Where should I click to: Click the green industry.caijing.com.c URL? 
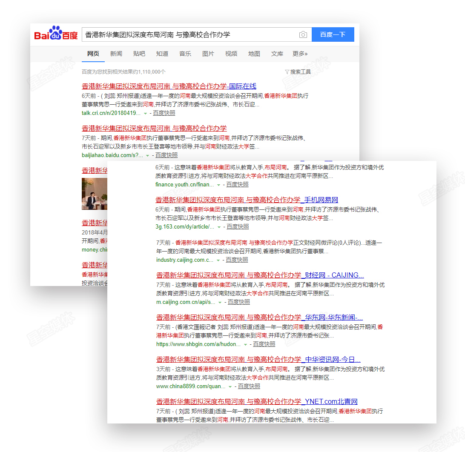coord(185,260)
